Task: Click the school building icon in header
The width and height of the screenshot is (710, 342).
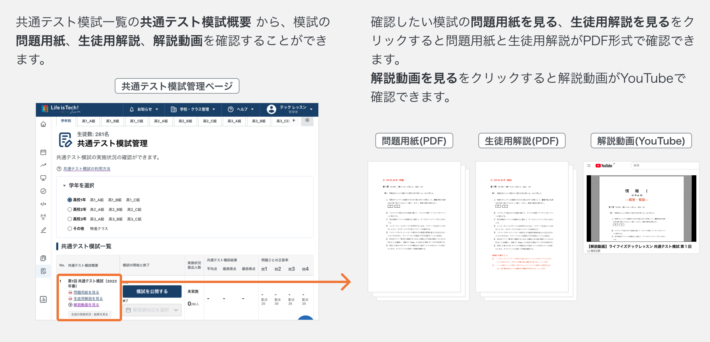Action: tap(174, 109)
